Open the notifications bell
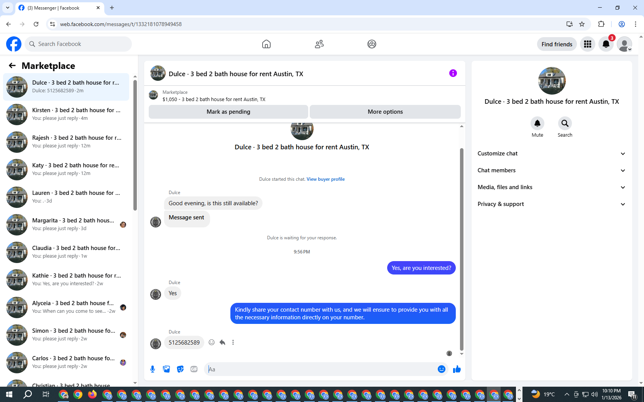 pos(606,44)
